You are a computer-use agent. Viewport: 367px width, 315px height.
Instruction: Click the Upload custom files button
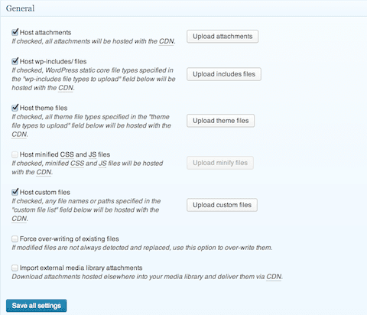click(x=222, y=205)
